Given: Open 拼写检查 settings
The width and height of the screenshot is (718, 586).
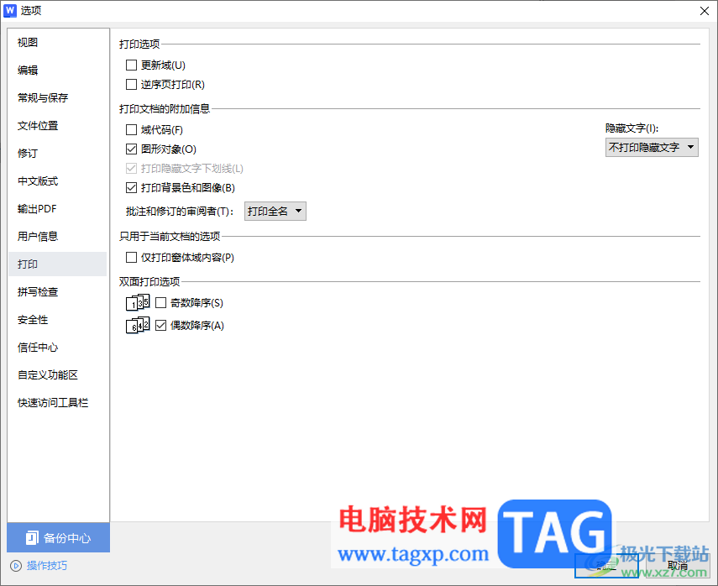Looking at the screenshot, I should [58, 292].
